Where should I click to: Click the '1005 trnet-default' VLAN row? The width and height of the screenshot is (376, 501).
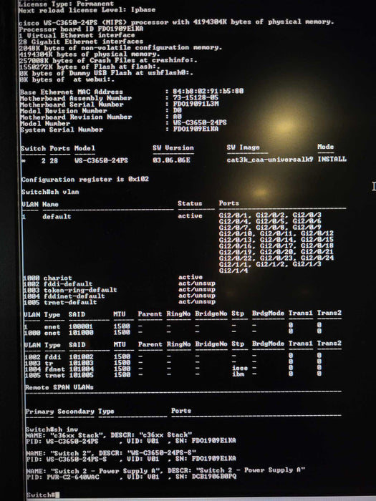coord(120,301)
